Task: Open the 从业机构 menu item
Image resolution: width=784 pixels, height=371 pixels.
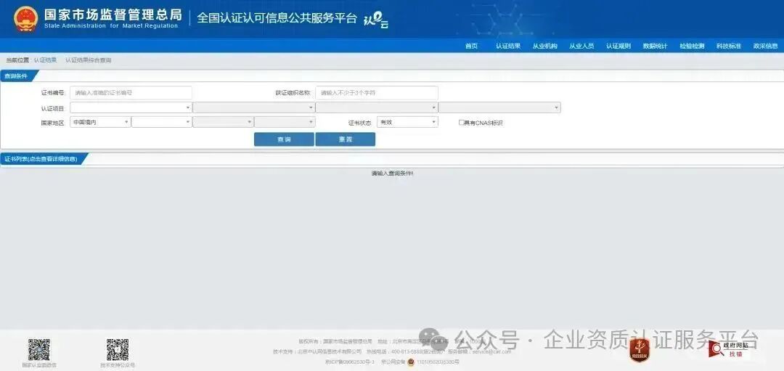Action: (x=544, y=46)
